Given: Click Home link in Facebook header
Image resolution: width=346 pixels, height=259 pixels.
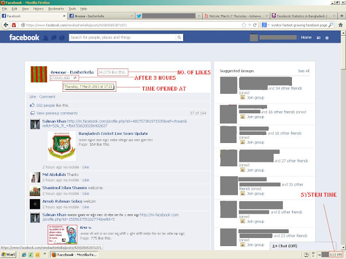Looking at the screenshot, I should point(306,37).
